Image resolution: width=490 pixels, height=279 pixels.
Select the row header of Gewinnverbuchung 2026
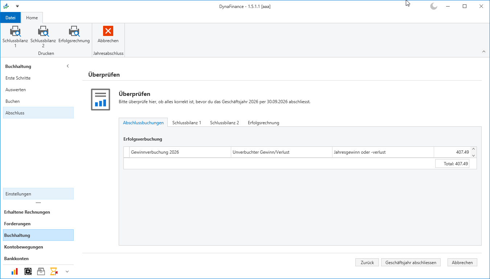point(126,152)
